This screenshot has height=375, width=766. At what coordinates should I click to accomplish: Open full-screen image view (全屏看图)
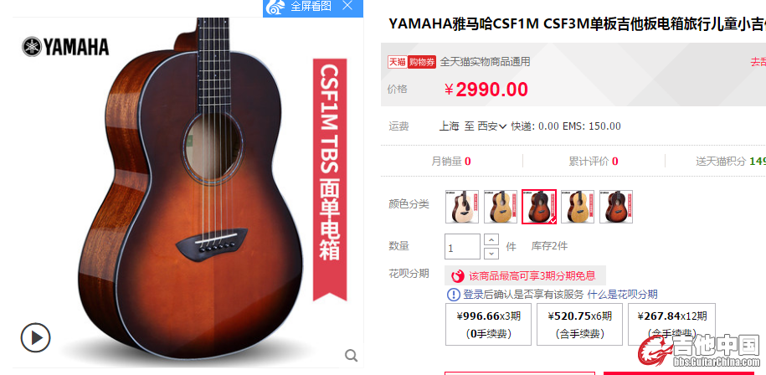(x=300, y=7)
